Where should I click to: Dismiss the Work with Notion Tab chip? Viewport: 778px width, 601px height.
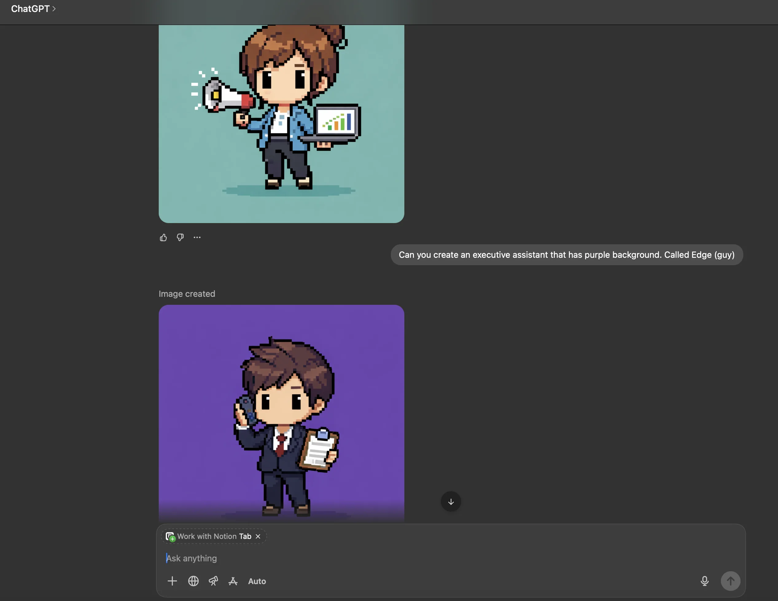point(258,536)
